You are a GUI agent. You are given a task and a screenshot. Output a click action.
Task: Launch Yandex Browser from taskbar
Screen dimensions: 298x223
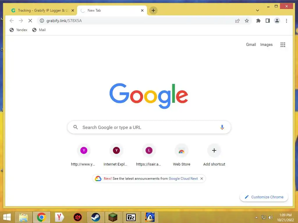click(x=59, y=217)
